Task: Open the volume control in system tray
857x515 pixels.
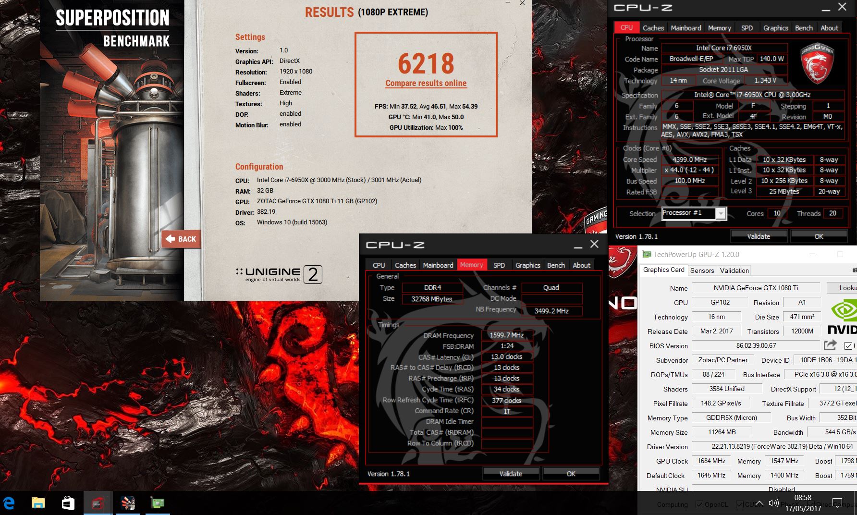Action: click(x=773, y=503)
